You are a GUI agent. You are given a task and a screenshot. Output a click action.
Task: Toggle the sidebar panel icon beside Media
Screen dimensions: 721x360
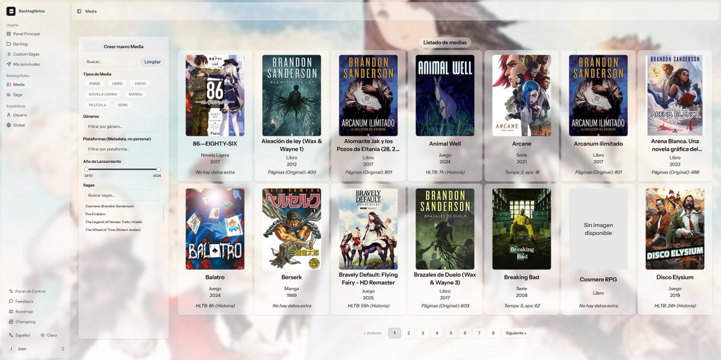(79, 11)
